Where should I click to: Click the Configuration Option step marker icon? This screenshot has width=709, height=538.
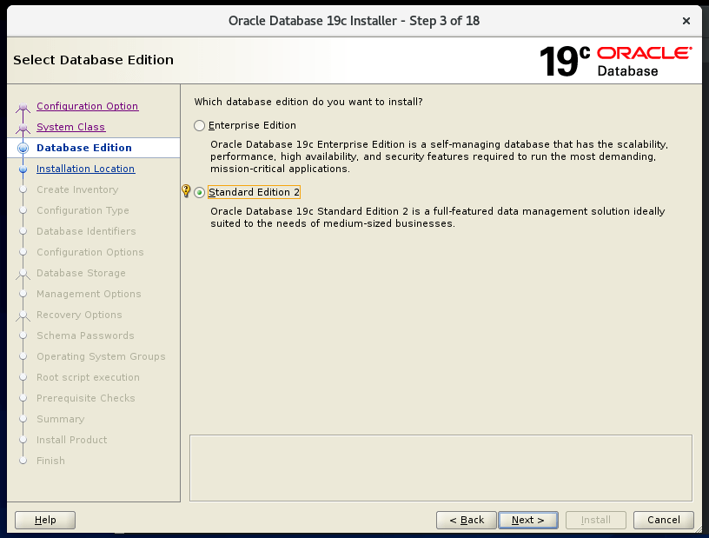point(23,107)
